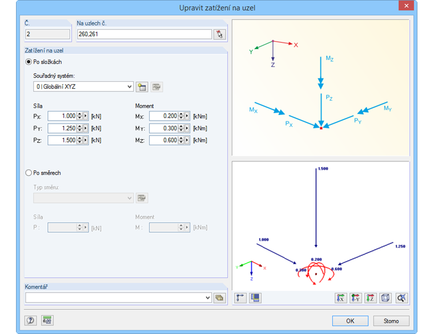Viewport: 434px width, 334px height.
Task: Open the comment library icon
Action: point(219,298)
